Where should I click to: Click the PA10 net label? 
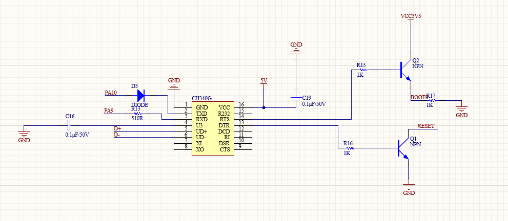pyautogui.click(x=111, y=93)
